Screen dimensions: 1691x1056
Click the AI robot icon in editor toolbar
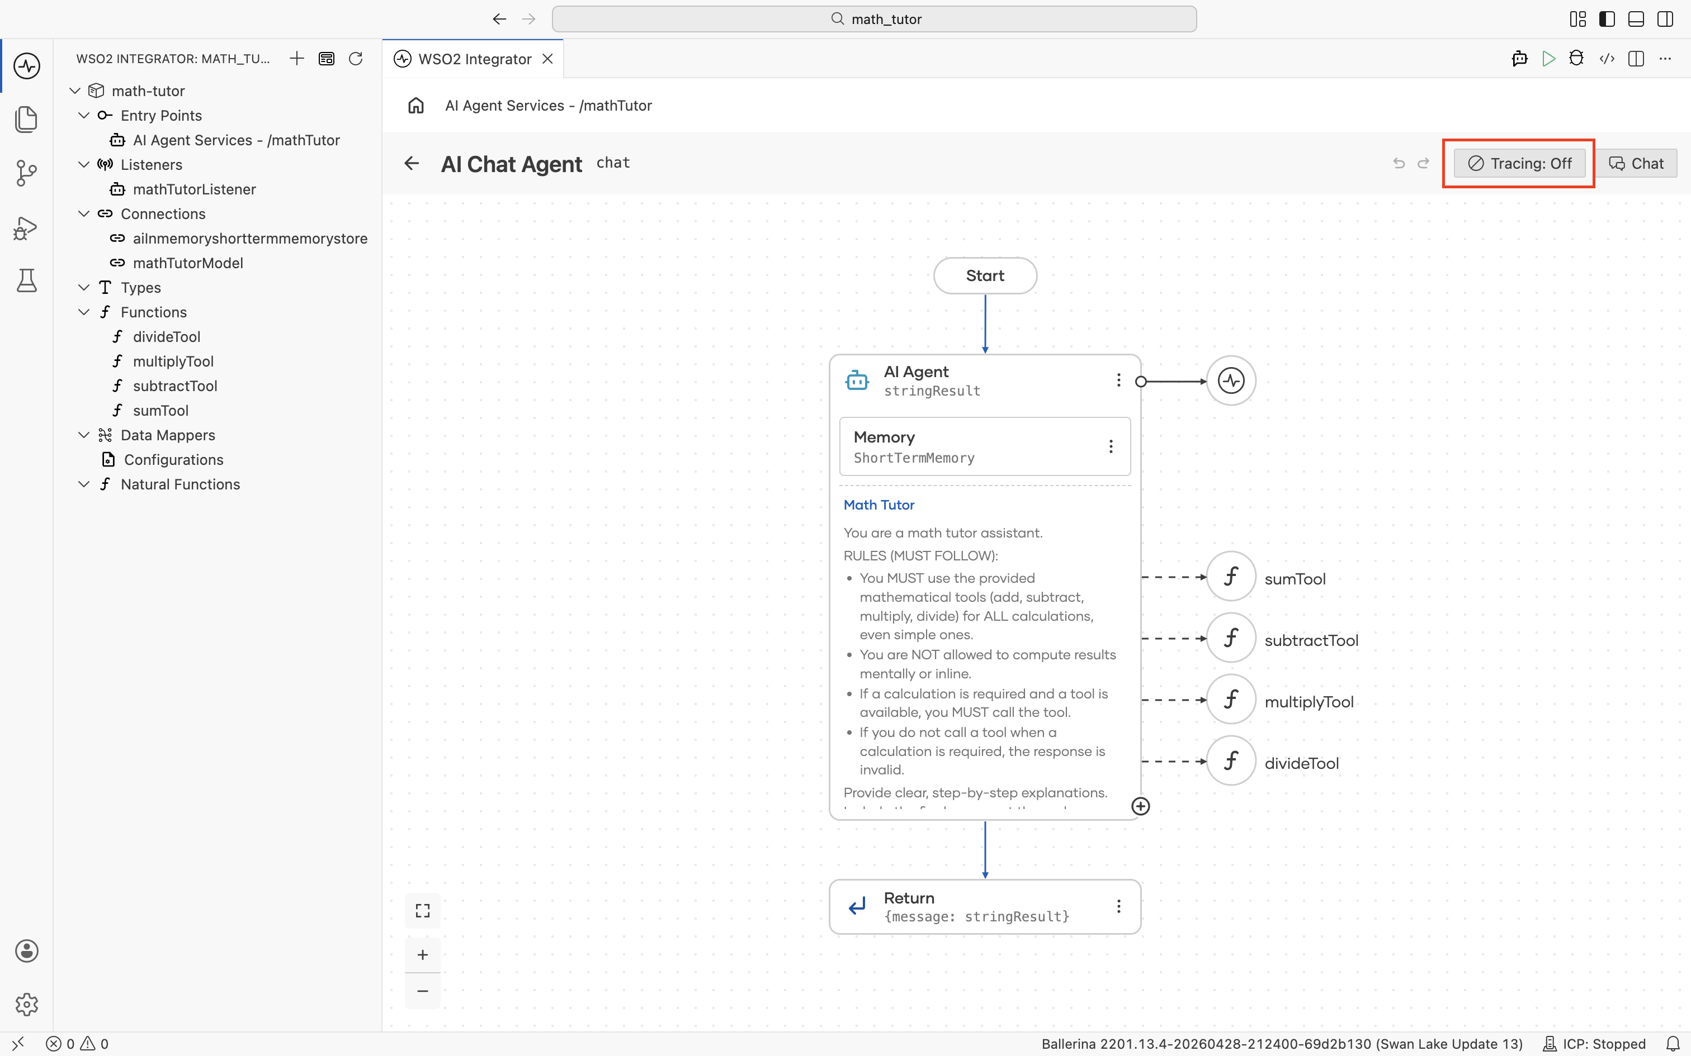click(x=1519, y=59)
